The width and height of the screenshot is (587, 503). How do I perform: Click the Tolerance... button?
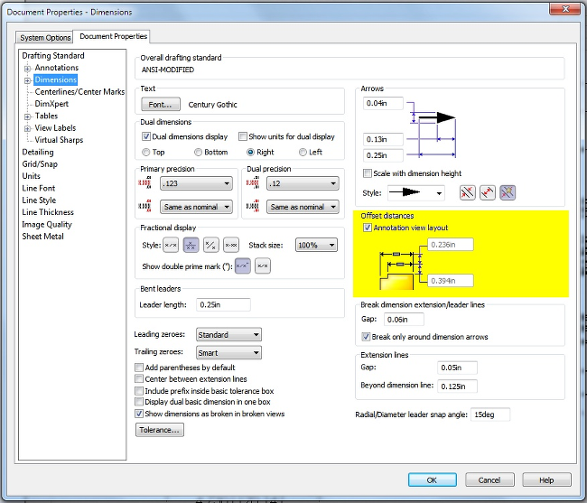click(x=160, y=430)
